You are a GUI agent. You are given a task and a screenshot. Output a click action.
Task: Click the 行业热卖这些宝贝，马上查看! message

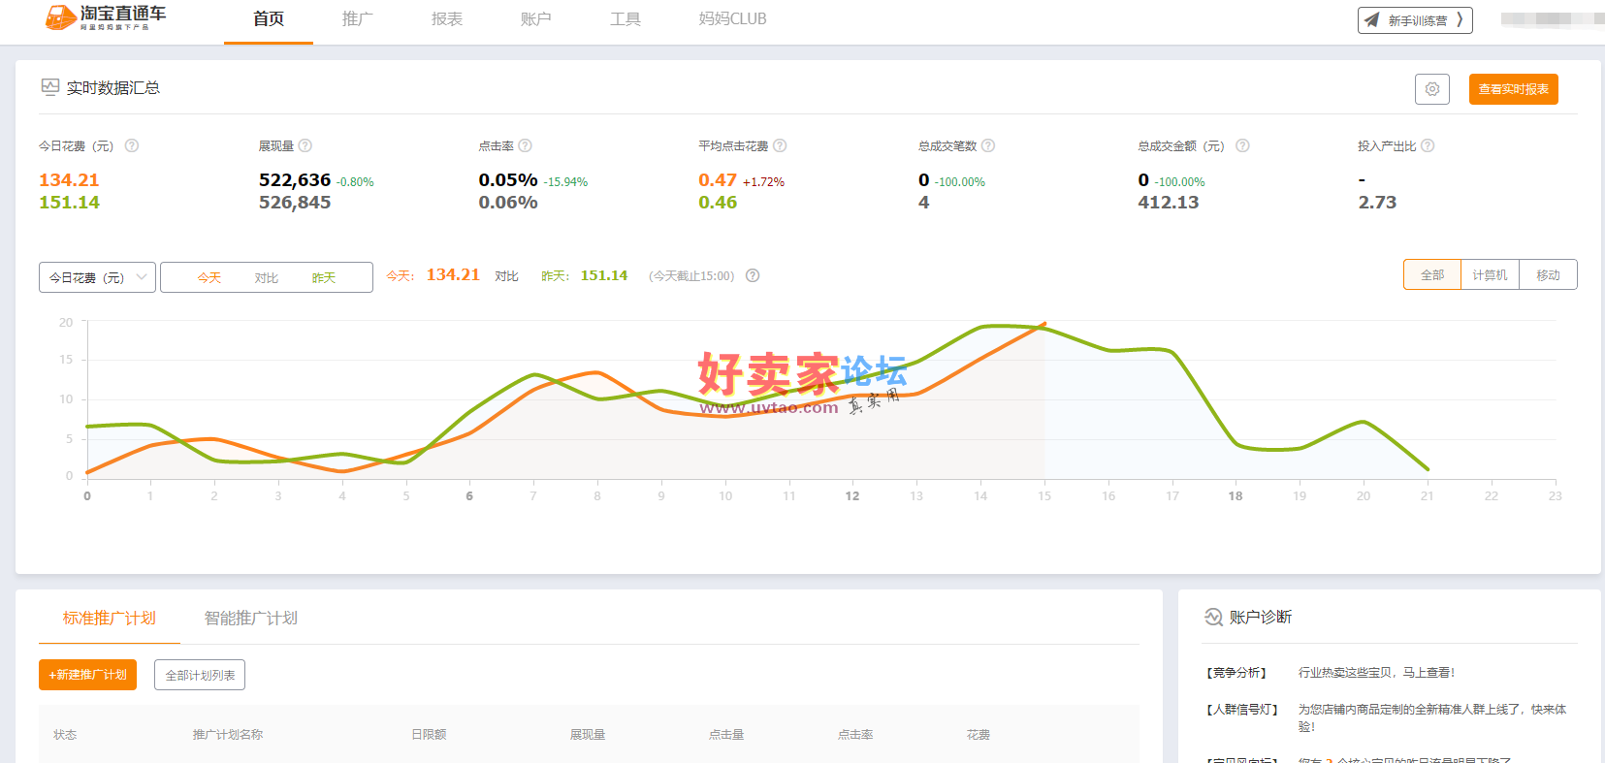click(x=1376, y=672)
